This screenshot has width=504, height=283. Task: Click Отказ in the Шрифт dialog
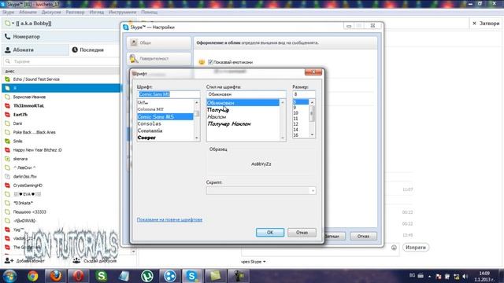pos(302,233)
